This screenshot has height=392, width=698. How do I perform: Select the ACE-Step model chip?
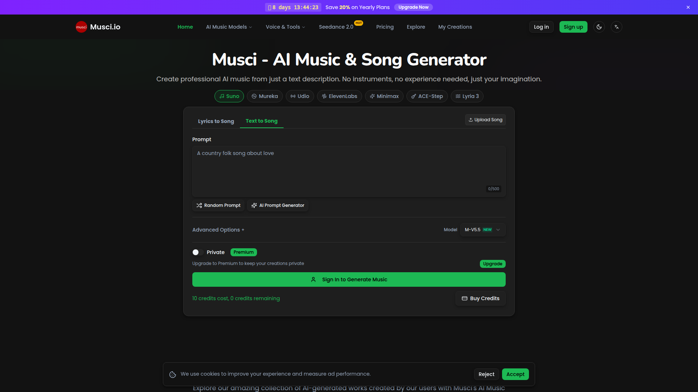[427, 96]
